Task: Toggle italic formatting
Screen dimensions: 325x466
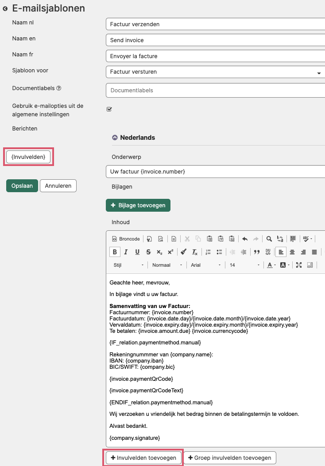Action: [x=126, y=252]
